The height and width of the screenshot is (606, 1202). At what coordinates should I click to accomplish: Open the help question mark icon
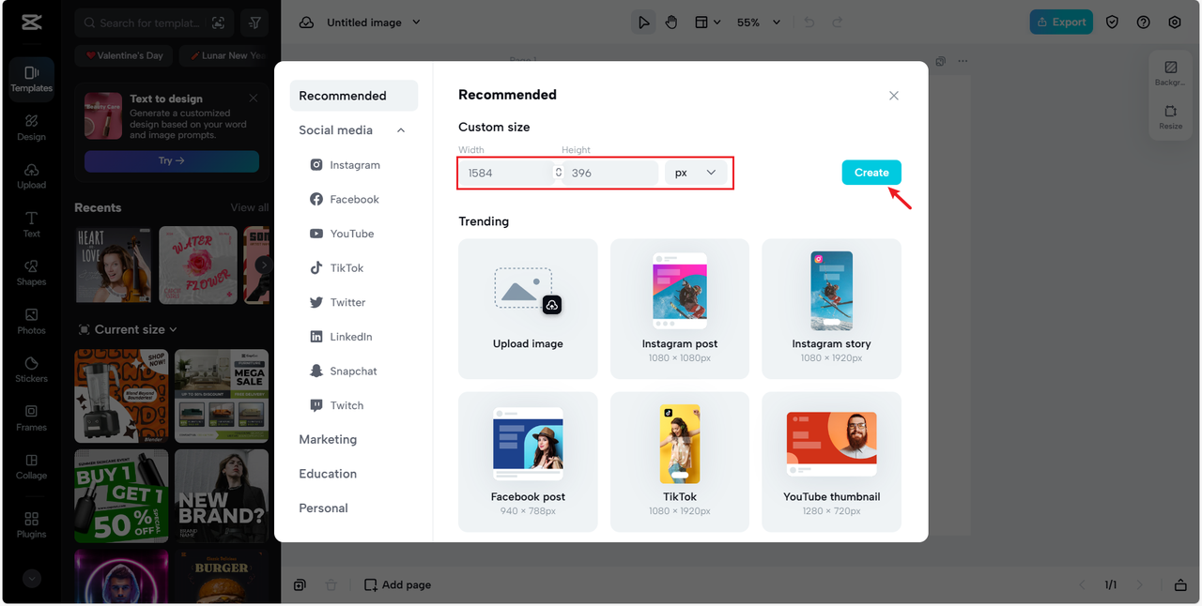point(1143,23)
